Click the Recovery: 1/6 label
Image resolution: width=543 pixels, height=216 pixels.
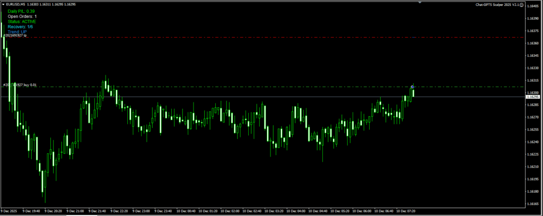coord(20,27)
